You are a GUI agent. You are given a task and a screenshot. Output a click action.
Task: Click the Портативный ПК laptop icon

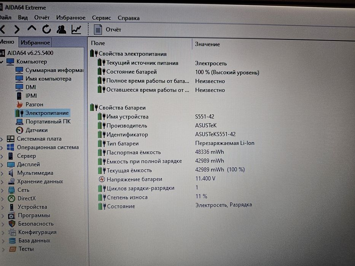[20, 122]
